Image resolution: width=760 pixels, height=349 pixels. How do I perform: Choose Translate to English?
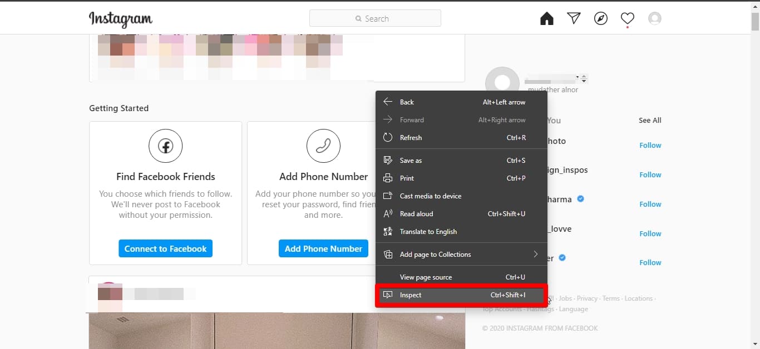click(x=462, y=231)
